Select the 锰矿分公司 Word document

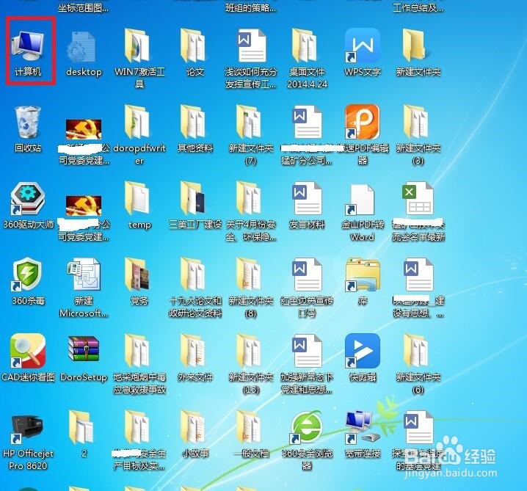pos(307,122)
